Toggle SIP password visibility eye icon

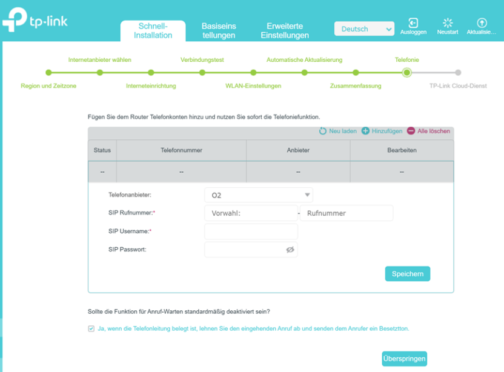[x=290, y=250]
